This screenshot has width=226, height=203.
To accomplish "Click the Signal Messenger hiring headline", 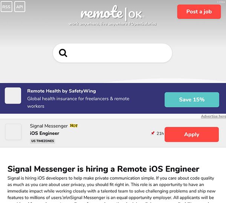I will (103, 169).
